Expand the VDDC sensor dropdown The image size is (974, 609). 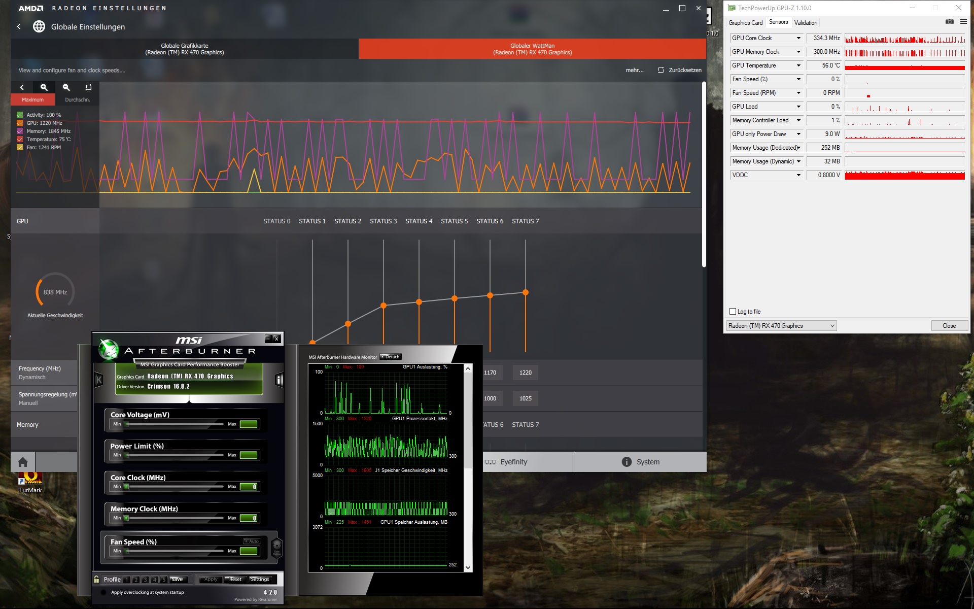(x=798, y=175)
